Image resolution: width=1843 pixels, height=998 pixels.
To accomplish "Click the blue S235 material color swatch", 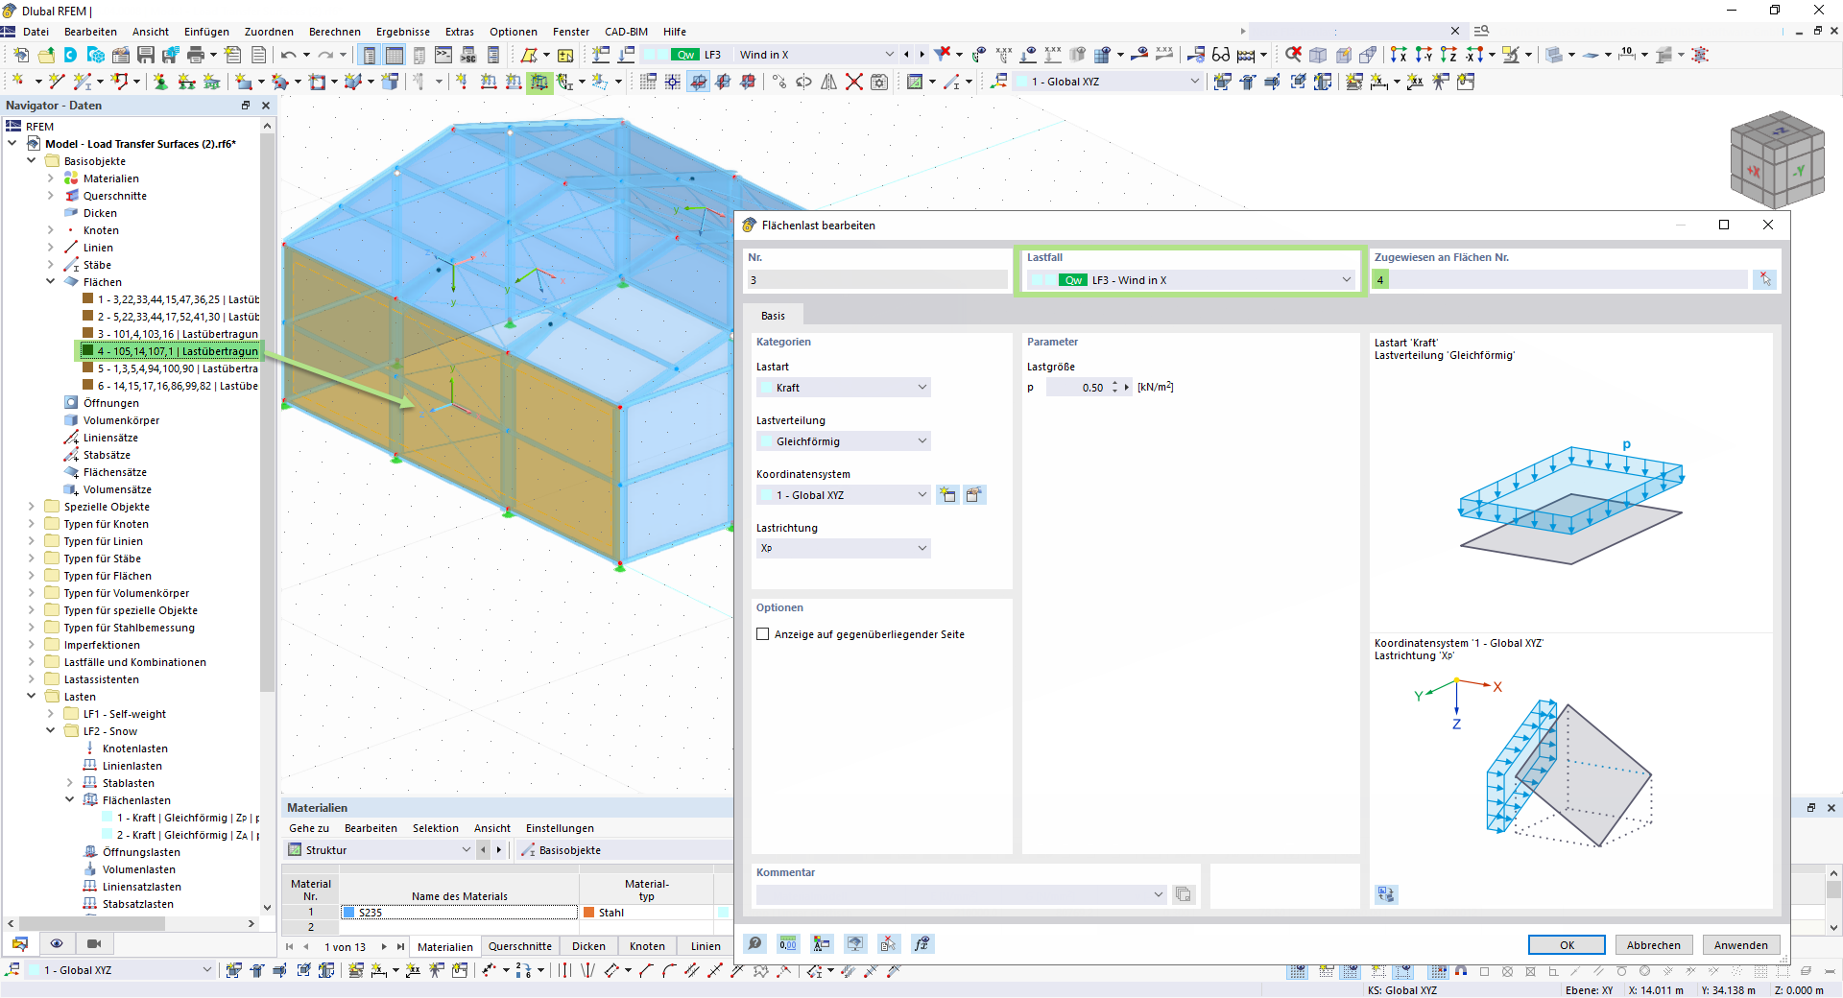I will coord(349,913).
